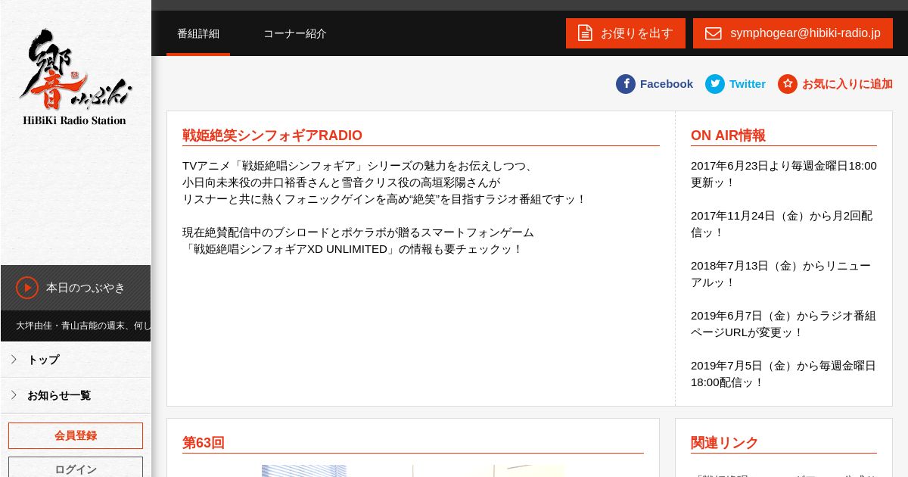Image resolution: width=908 pixels, height=477 pixels.
Task: Click the star favorite icon
Action: pos(788,84)
